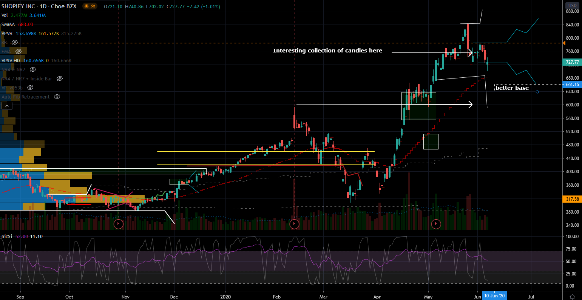Screen dimensions: 582x300
Task: Unhide the Auto Fib Retracement indicator
Action: [57, 97]
